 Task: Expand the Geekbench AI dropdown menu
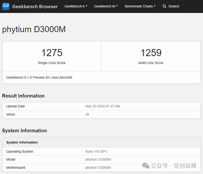(106, 6)
